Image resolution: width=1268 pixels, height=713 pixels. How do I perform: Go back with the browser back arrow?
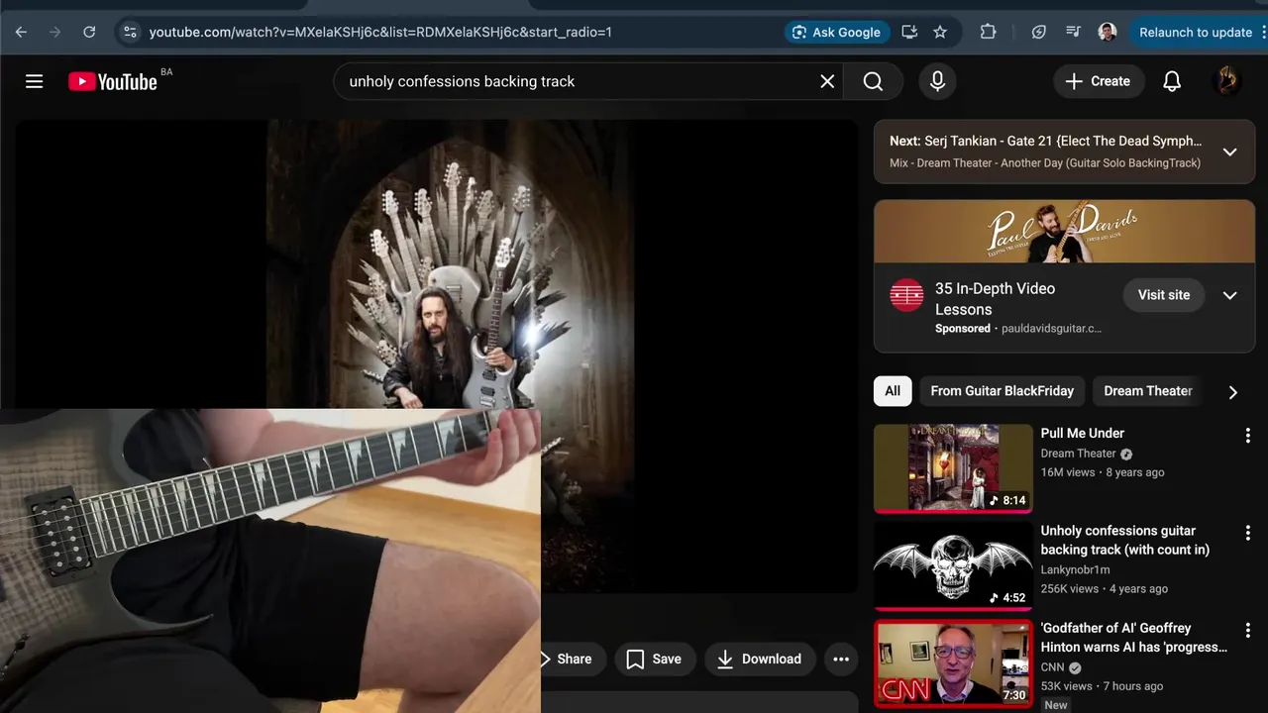[21, 32]
